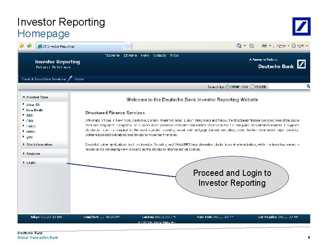This screenshot has height=247, width=328.
Task: Open the Home button dropdown arrow
Action: 245,46
